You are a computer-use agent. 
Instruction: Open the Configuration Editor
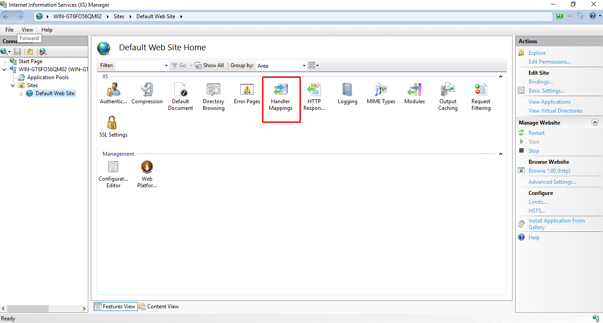(x=113, y=174)
